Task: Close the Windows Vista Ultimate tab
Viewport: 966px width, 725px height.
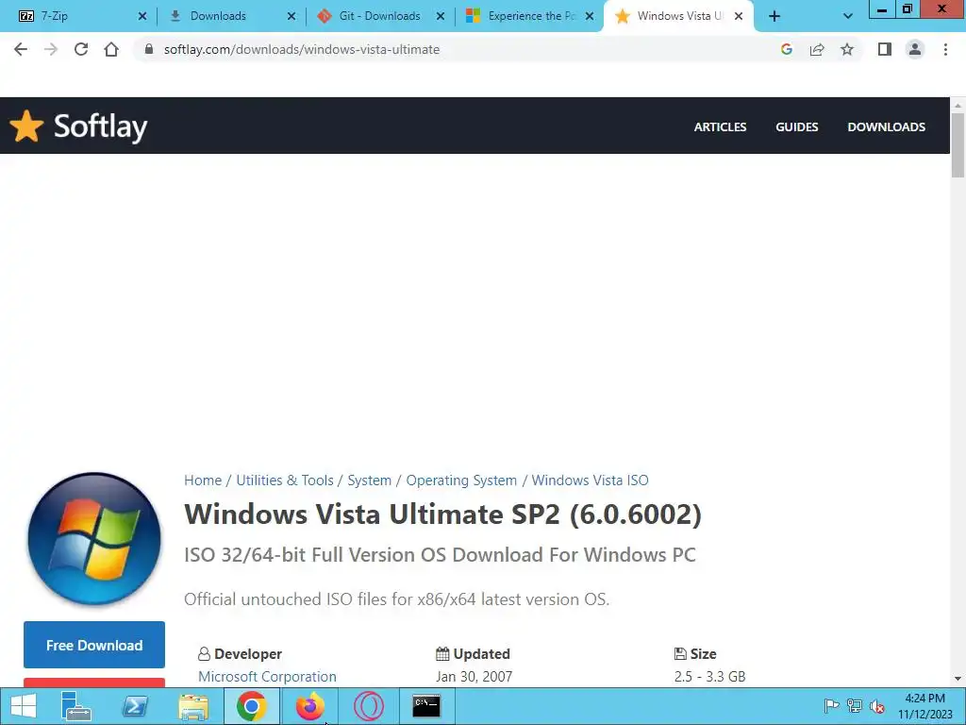Action: pos(739,17)
